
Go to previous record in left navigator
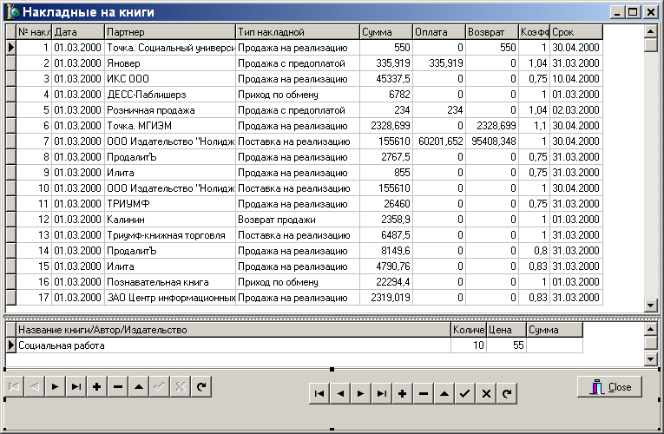(x=35, y=386)
